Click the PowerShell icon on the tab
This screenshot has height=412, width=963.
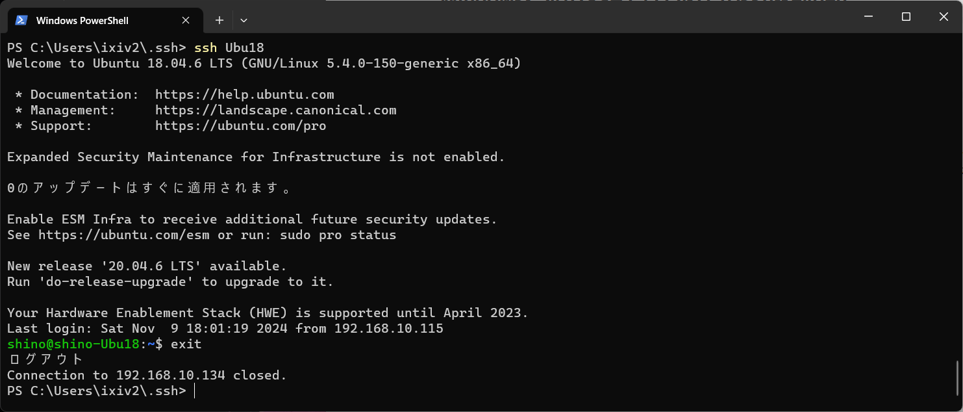pyautogui.click(x=22, y=20)
